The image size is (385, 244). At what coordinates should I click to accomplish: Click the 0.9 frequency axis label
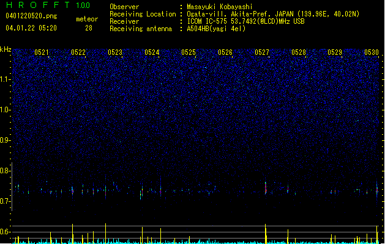5,140
